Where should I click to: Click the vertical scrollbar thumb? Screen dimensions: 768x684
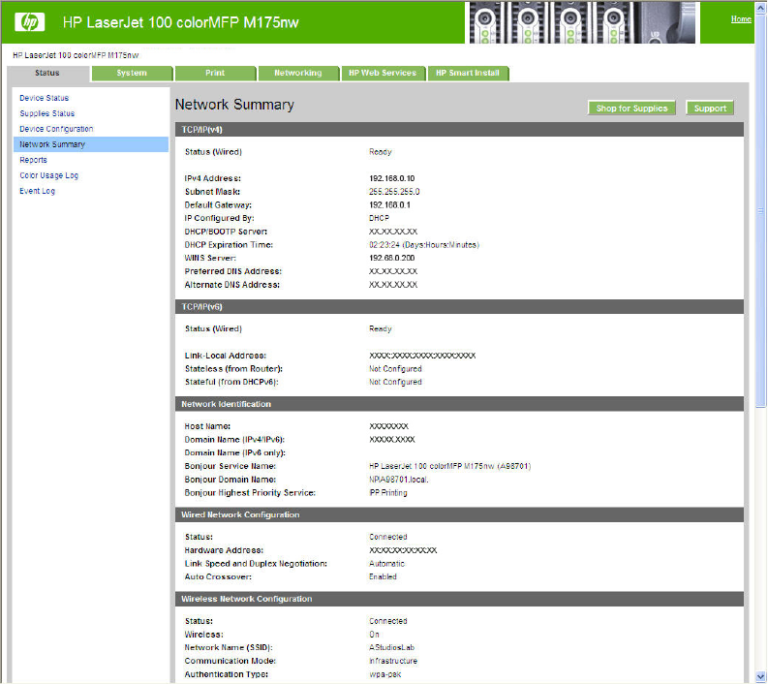coord(760,210)
